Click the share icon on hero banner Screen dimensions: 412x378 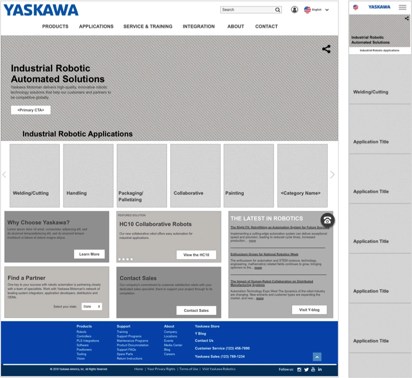[326, 49]
